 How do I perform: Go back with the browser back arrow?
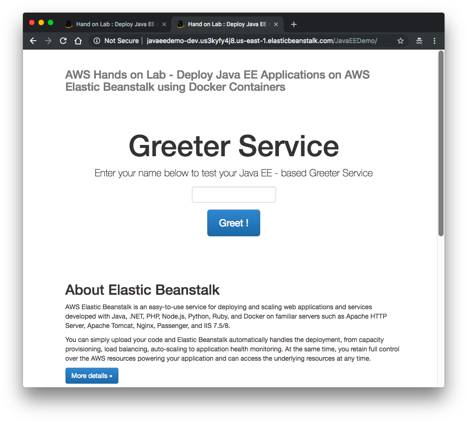[33, 41]
